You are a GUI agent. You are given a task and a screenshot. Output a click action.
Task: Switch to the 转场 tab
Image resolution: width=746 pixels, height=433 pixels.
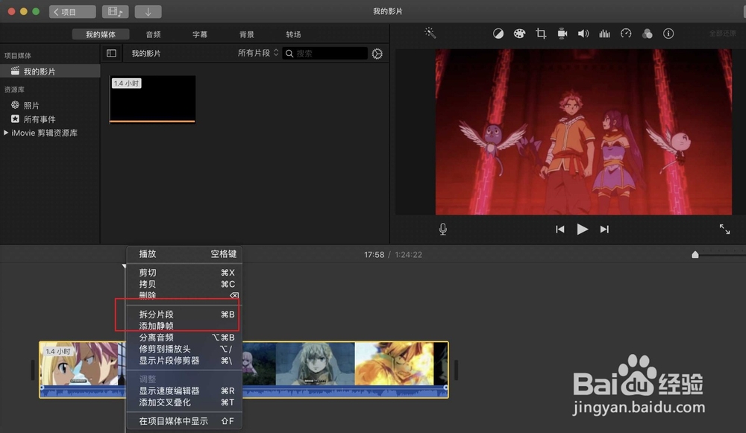tap(293, 34)
